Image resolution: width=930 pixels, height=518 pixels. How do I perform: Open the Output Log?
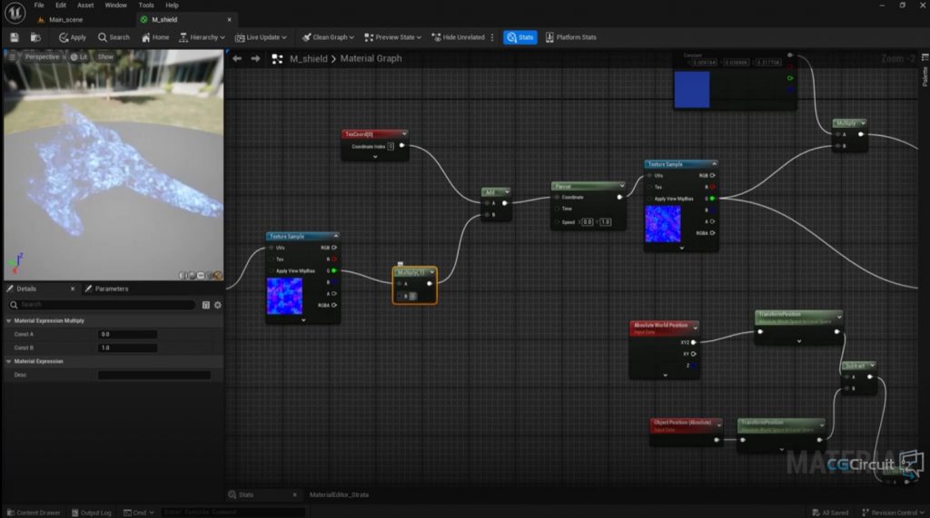point(92,513)
